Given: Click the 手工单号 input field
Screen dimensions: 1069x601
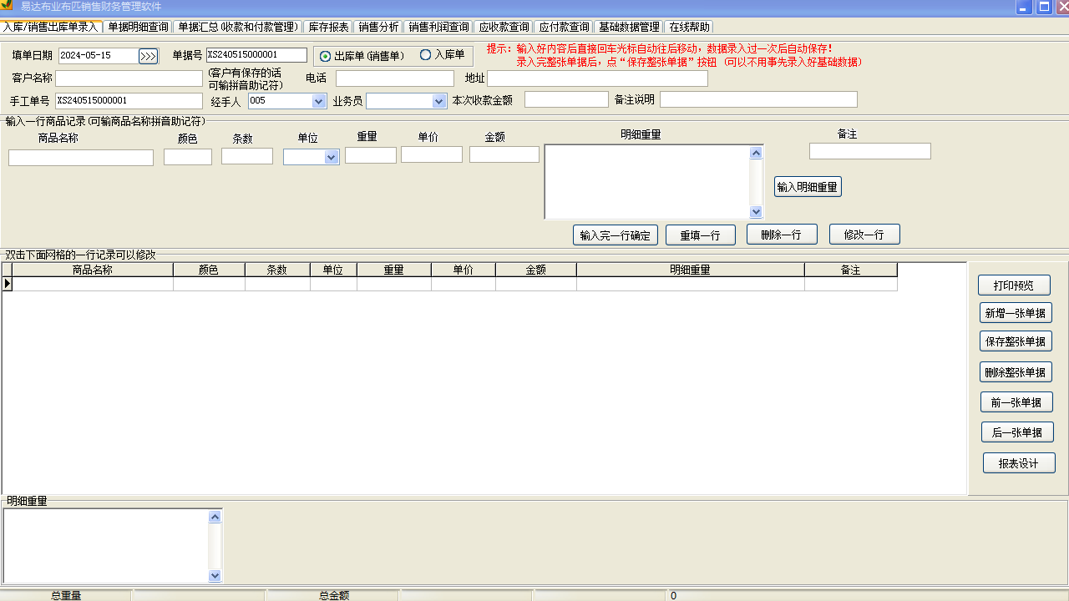Looking at the screenshot, I should 129,101.
